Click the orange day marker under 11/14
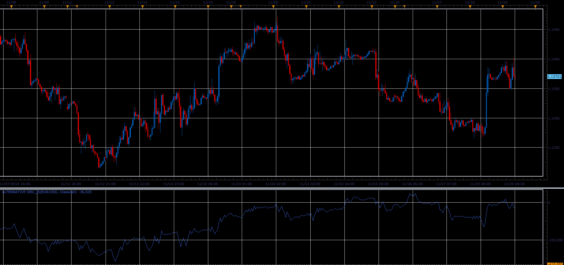 tap(142, 7)
